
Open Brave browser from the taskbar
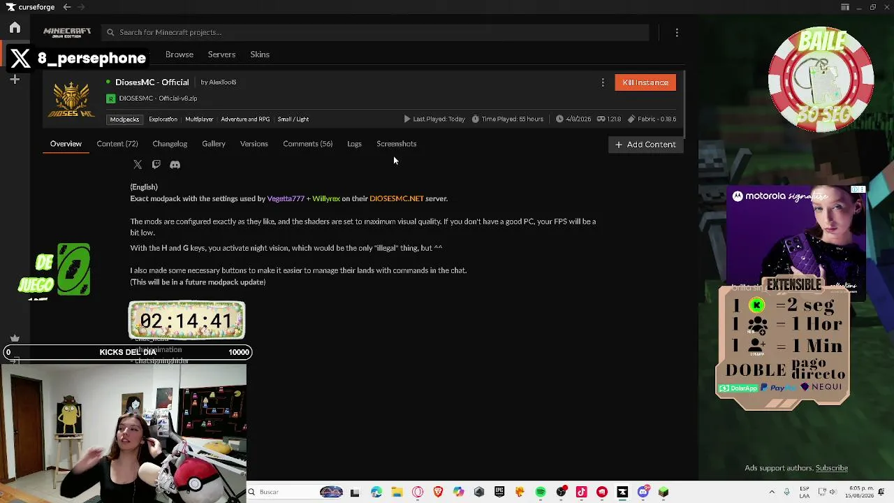coord(438,493)
